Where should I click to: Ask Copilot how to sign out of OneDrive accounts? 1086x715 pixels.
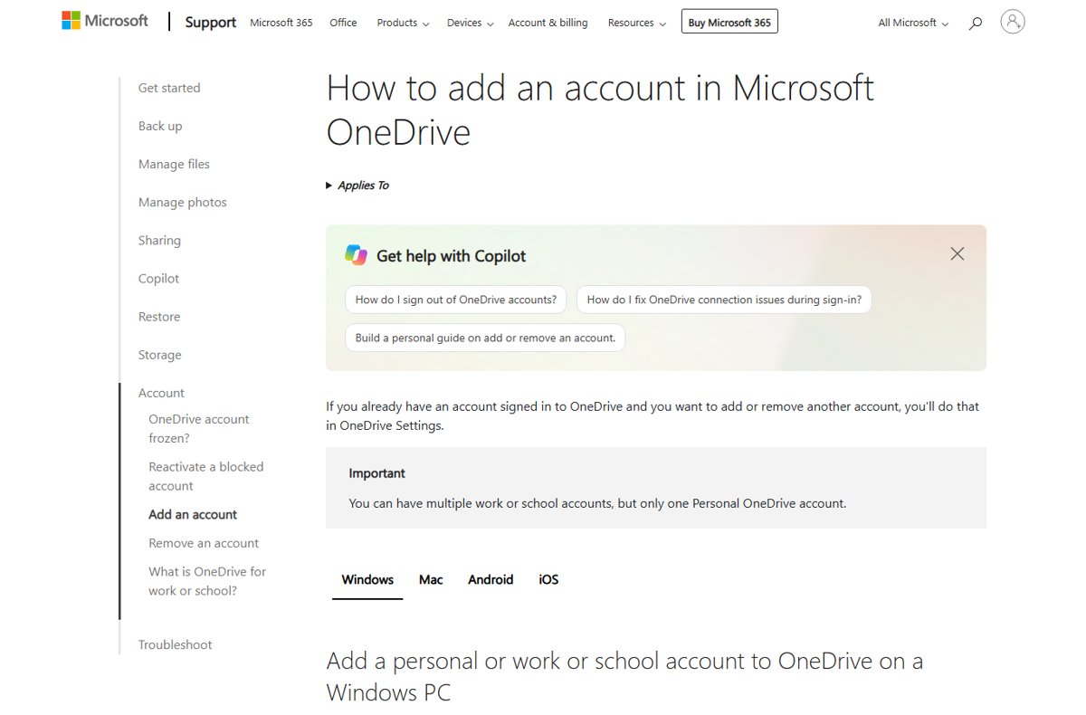(x=456, y=300)
